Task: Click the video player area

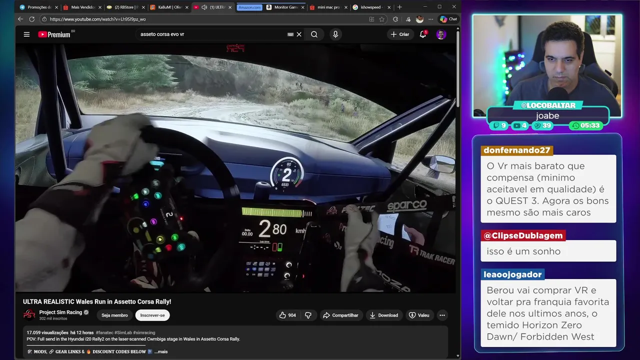Action: (235, 168)
